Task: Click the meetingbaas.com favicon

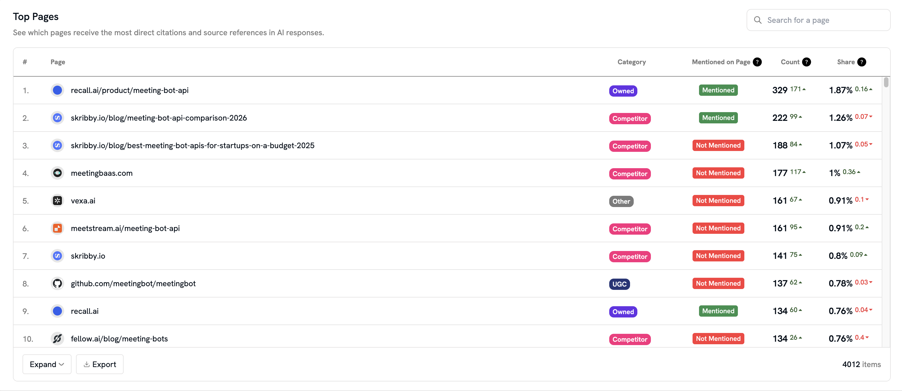Action: 57,173
